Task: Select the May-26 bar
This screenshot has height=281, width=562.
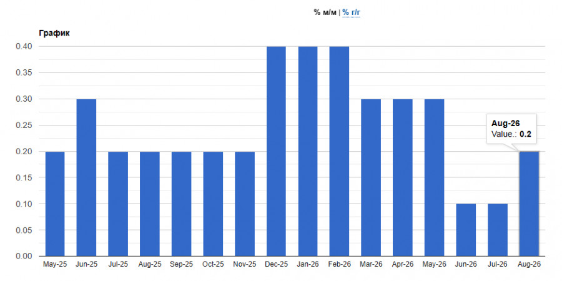Action: tap(434, 178)
